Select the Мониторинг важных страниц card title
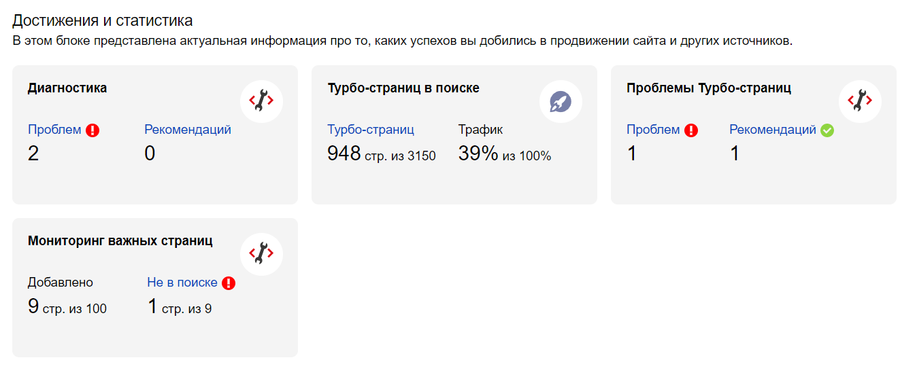Viewport: 917px width, 379px height. pos(120,240)
